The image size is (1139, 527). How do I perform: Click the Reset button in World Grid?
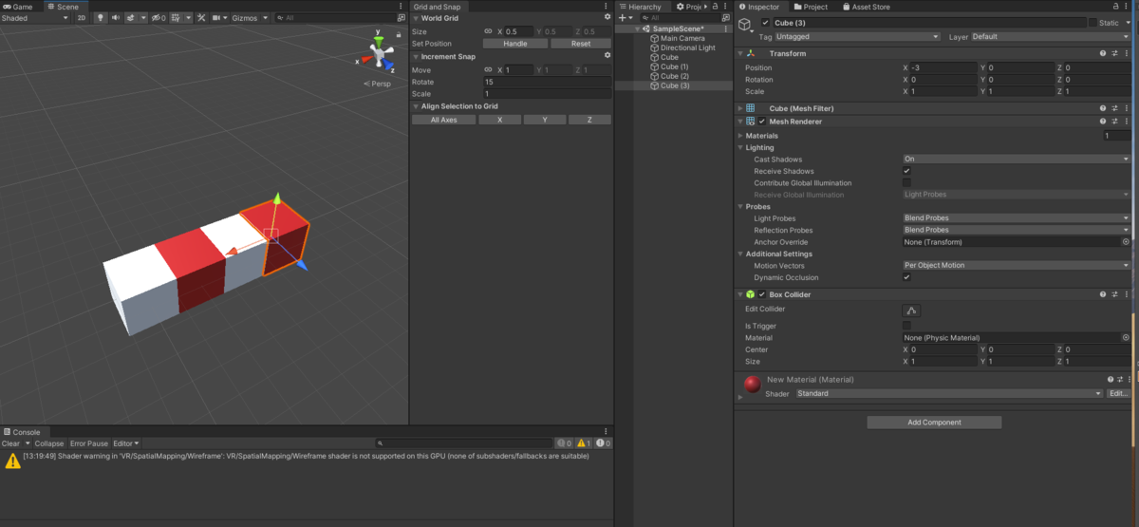[580, 44]
